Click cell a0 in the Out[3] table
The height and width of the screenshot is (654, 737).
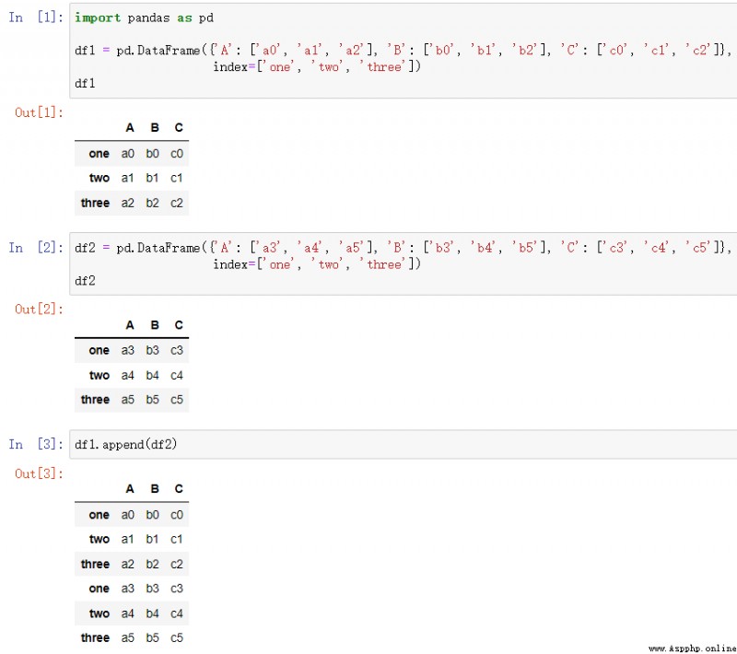point(128,515)
